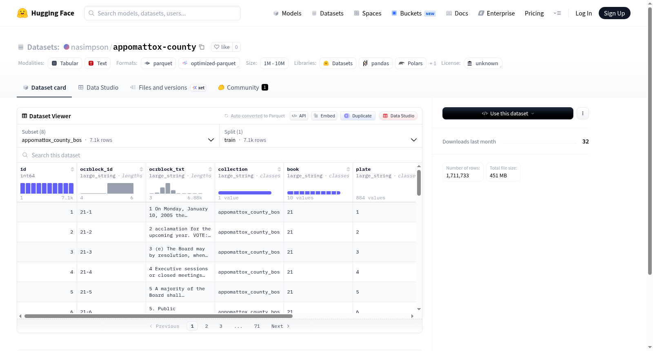Image resolution: width=653 pixels, height=351 pixels.
Task: Click the Duplicate button
Action: click(x=358, y=116)
